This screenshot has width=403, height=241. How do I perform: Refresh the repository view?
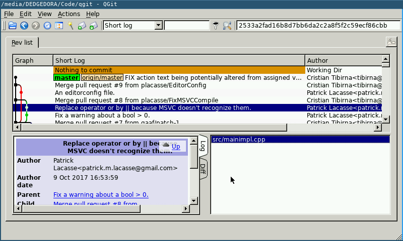(x=47, y=25)
